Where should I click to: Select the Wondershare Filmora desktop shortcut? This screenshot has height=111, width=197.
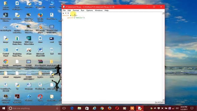(x=6, y=17)
